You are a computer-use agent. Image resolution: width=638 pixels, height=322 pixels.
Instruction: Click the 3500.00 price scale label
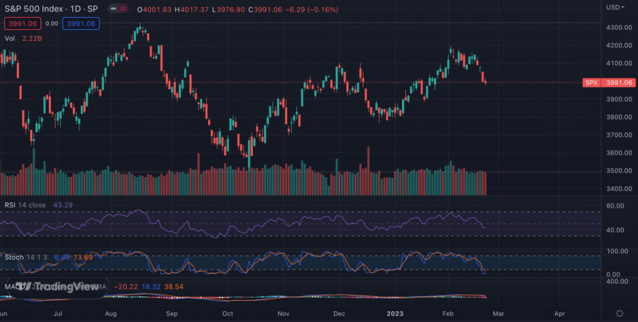point(619,171)
